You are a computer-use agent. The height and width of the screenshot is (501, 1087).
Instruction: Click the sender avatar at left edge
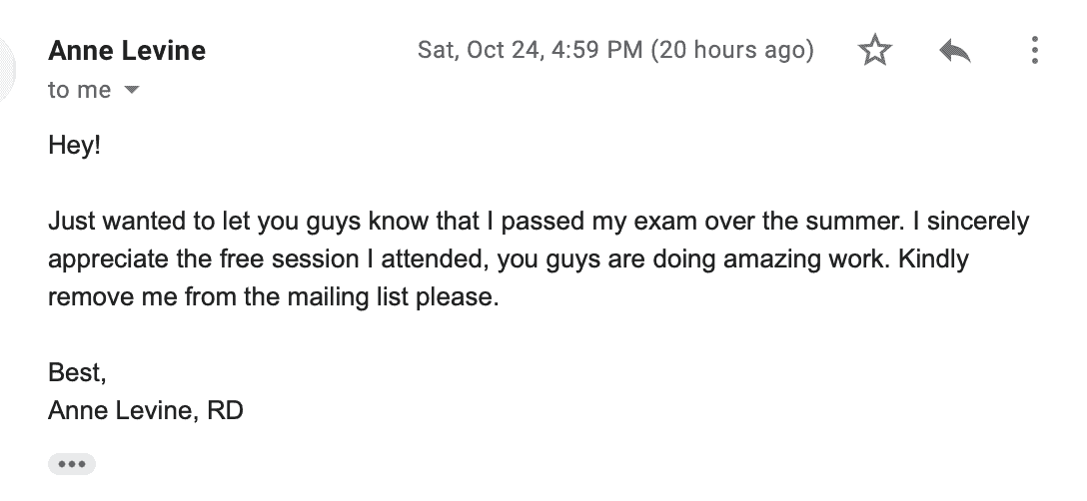tap(8, 68)
